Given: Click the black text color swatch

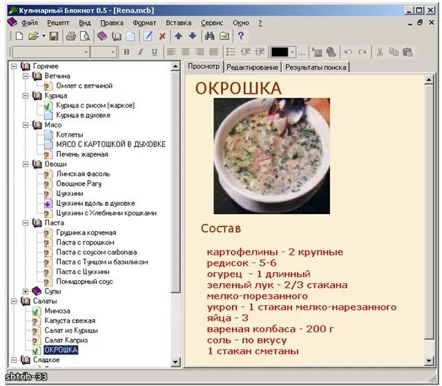Looking at the screenshot, I should 279,52.
